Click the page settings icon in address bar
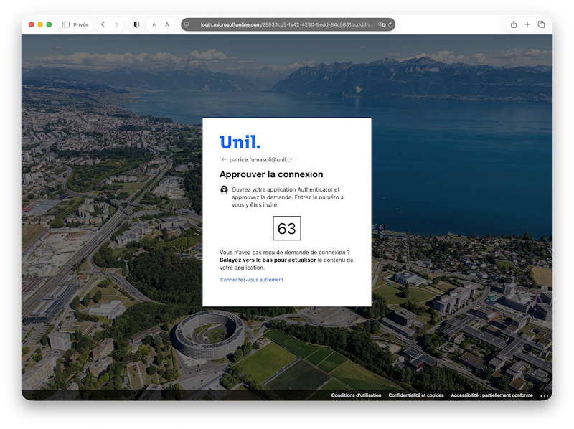The image size is (574, 429). click(x=187, y=24)
